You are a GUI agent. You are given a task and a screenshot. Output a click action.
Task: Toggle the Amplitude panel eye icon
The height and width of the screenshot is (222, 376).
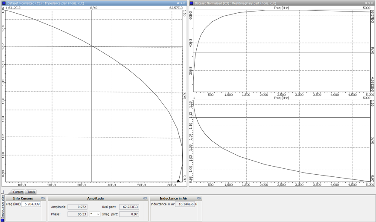pos(145,199)
